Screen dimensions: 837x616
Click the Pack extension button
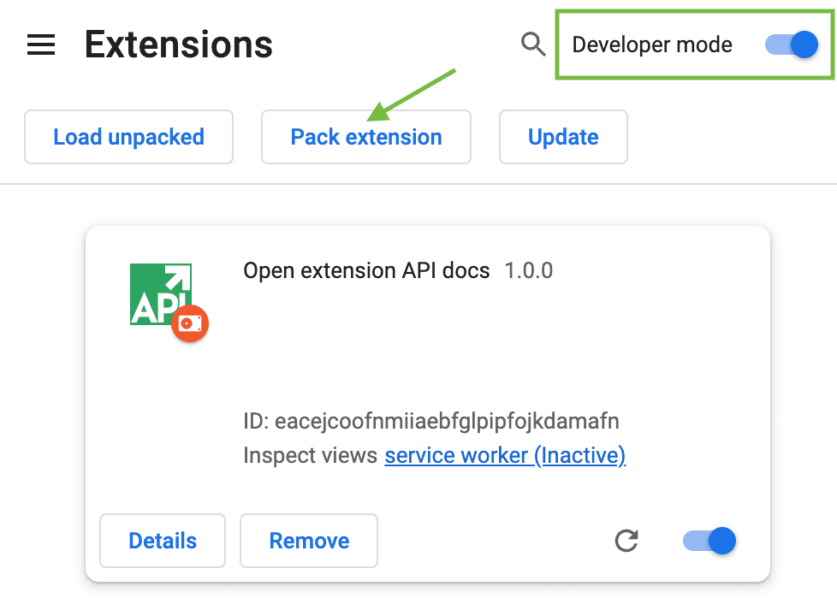click(366, 137)
